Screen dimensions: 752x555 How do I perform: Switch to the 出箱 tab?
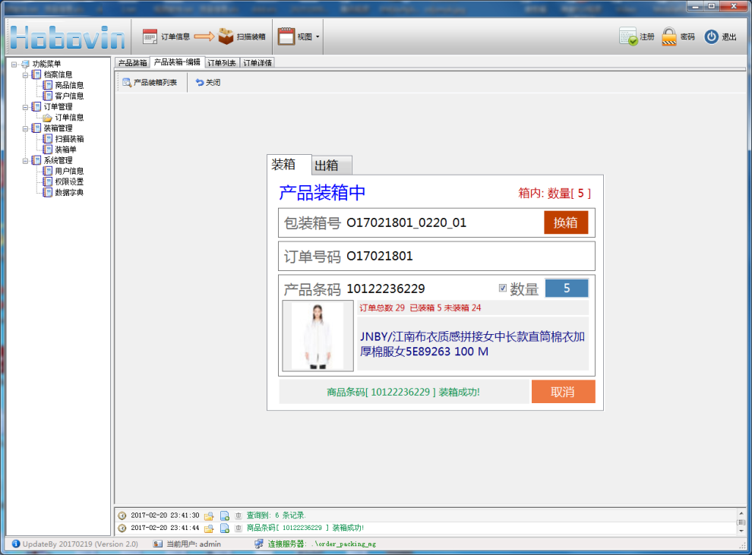coord(331,166)
